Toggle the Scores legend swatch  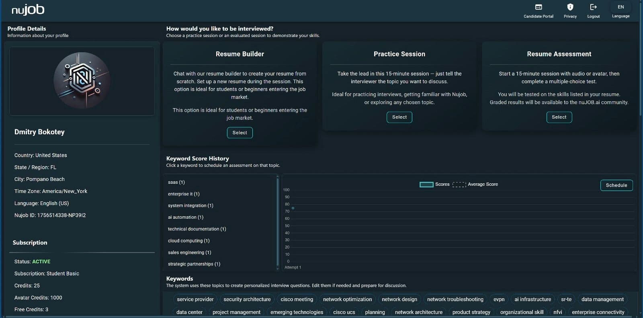(x=426, y=185)
